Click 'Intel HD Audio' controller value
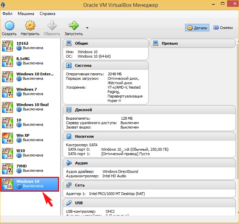 114,176
